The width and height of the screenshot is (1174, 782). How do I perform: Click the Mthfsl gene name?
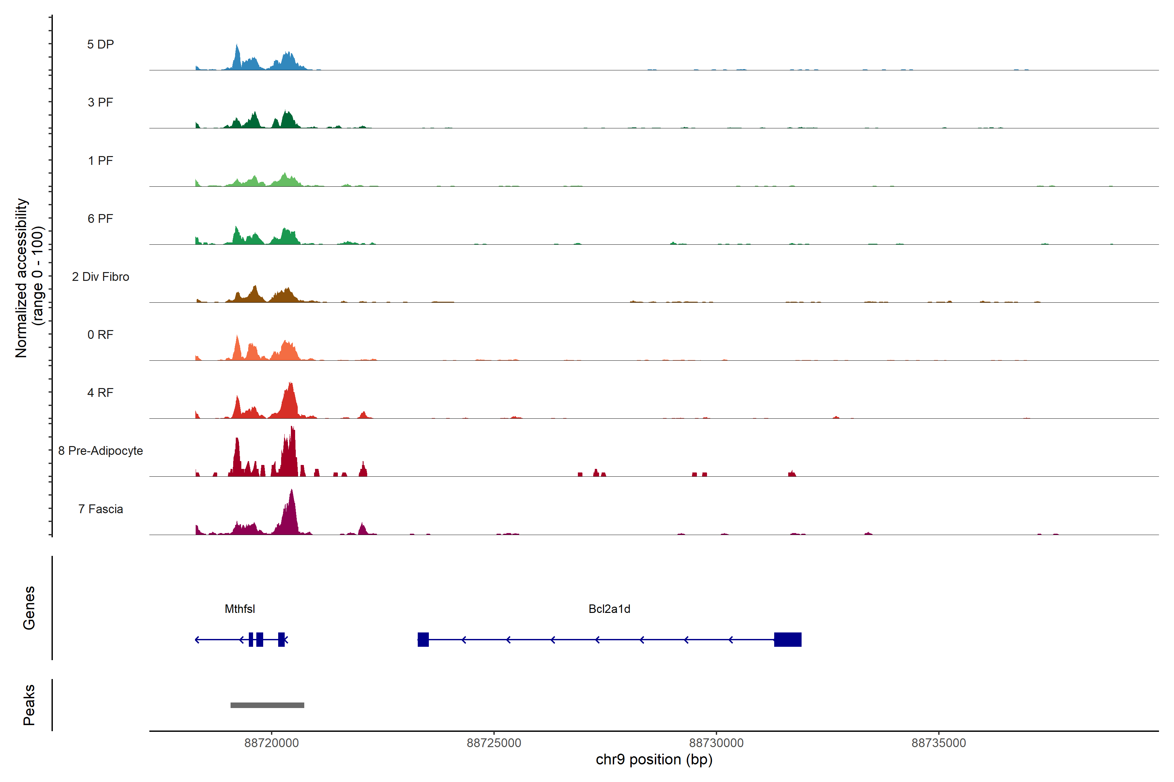[240, 609]
